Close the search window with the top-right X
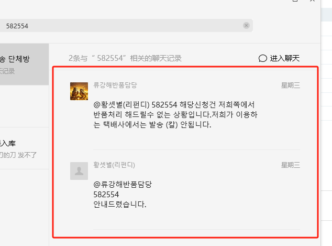Image resolution: width=332 pixels, height=246 pixels. [x=312, y=1]
